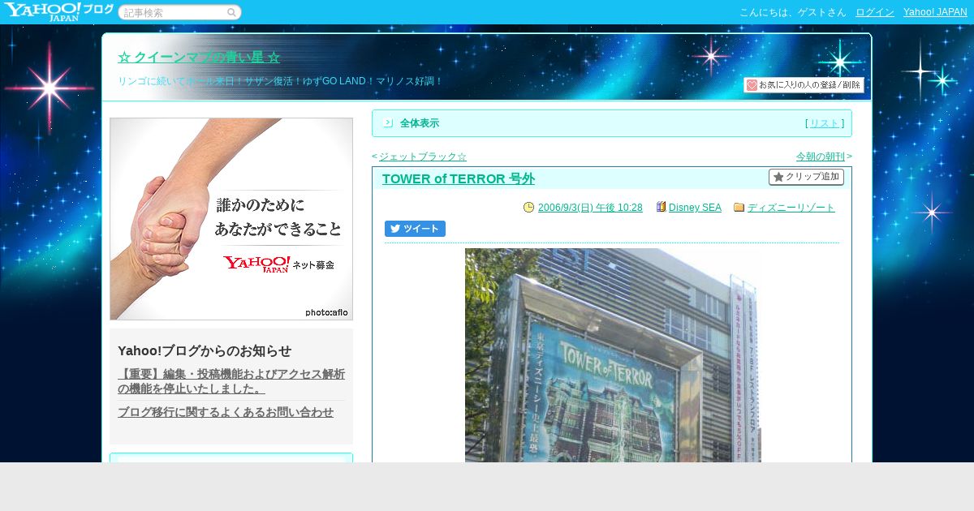Open the ログイン link
The height and width of the screenshot is (511, 974).
[875, 12]
